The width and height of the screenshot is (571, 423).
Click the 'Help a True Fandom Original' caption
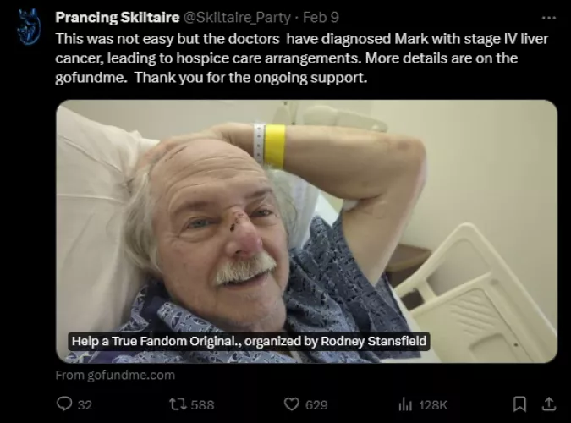pos(250,342)
